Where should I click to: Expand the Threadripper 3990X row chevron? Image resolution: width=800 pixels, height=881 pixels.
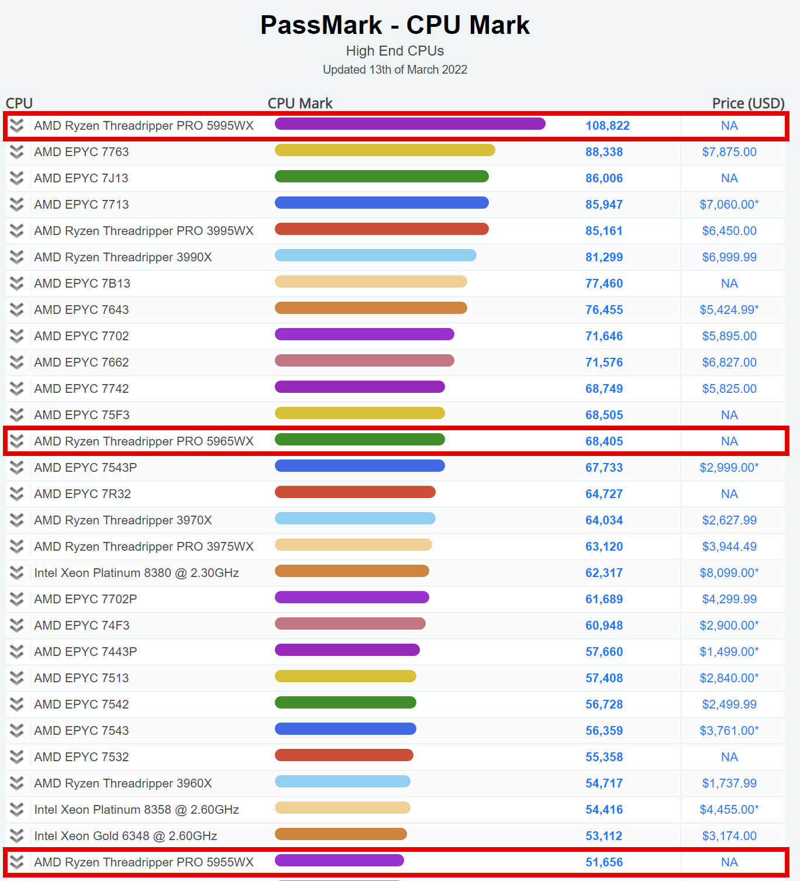click(x=17, y=257)
